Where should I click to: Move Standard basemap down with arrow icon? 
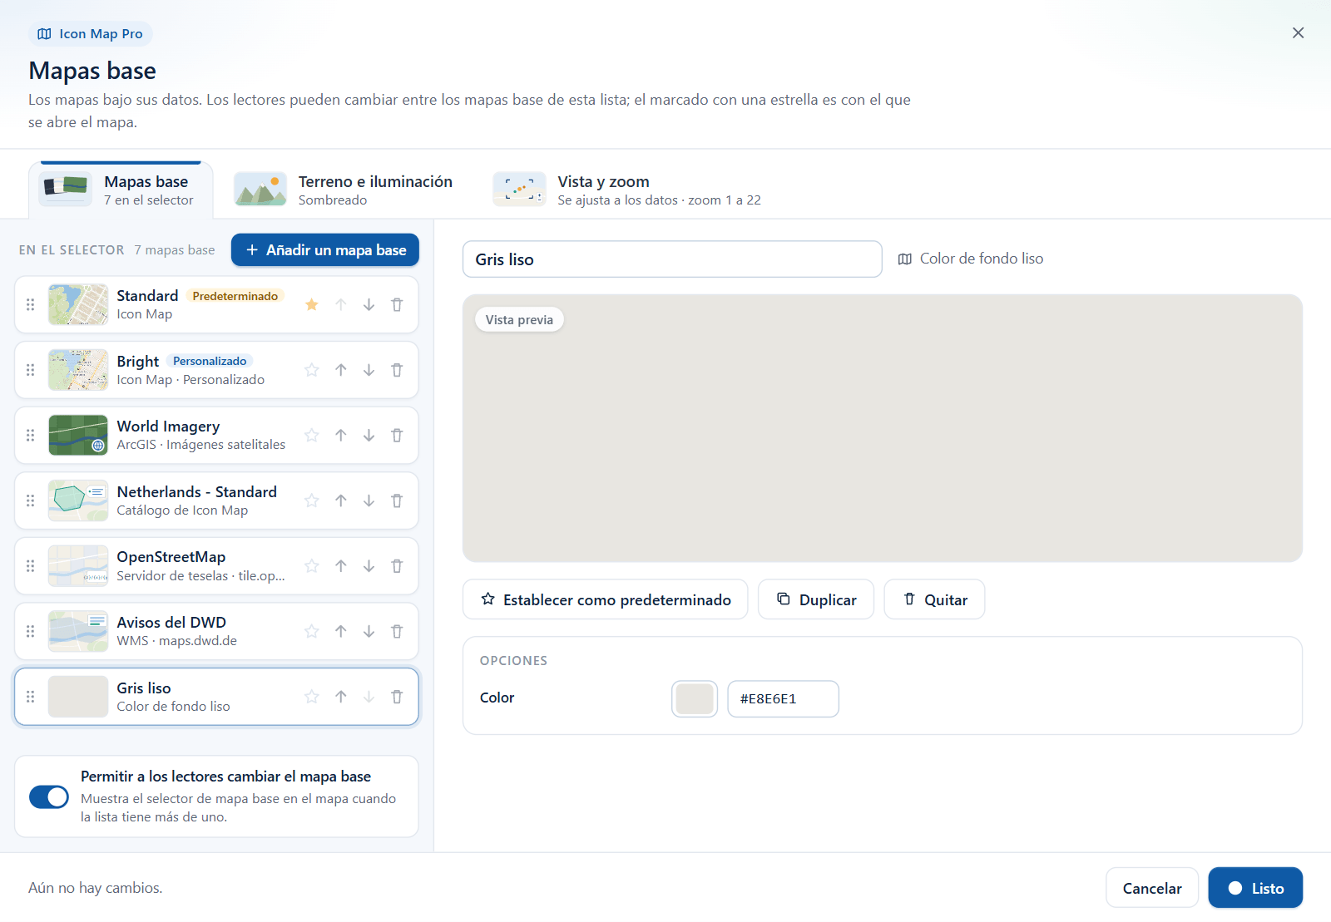[x=369, y=304]
